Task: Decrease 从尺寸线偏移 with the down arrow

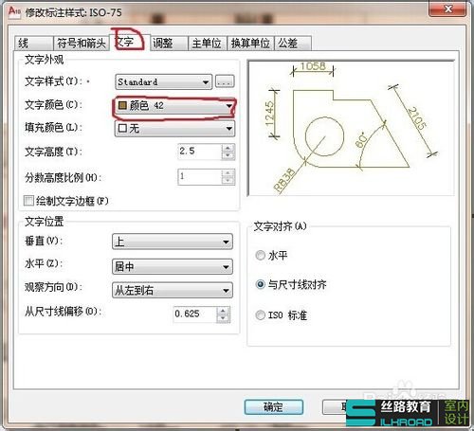Action: (x=223, y=318)
